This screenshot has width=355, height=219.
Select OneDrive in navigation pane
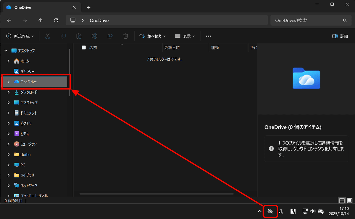pos(34,82)
